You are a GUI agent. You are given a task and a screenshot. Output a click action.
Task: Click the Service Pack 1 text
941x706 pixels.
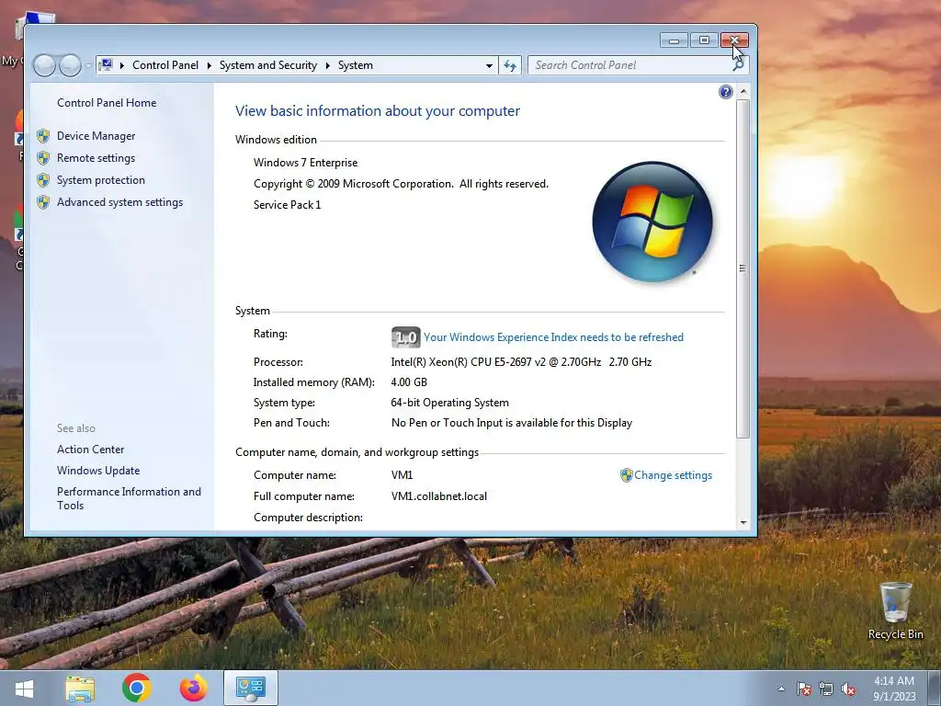(x=287, y=205)
